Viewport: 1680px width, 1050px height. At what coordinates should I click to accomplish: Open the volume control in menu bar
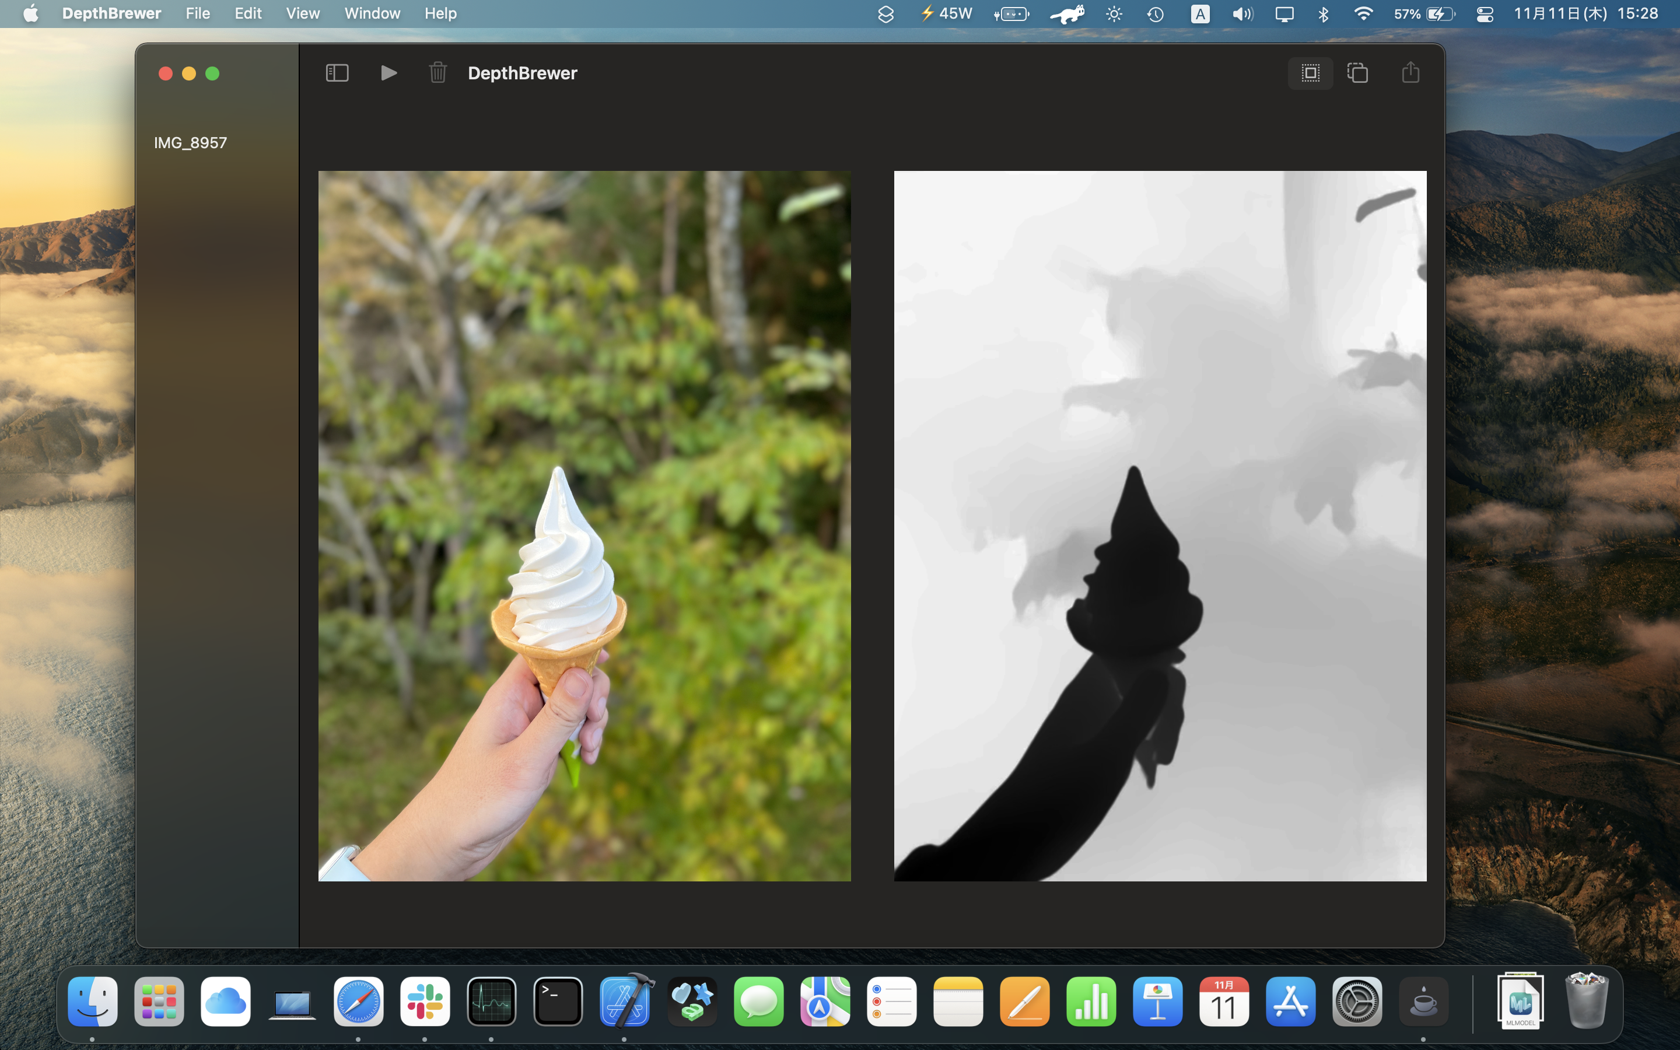[1242, 14]
